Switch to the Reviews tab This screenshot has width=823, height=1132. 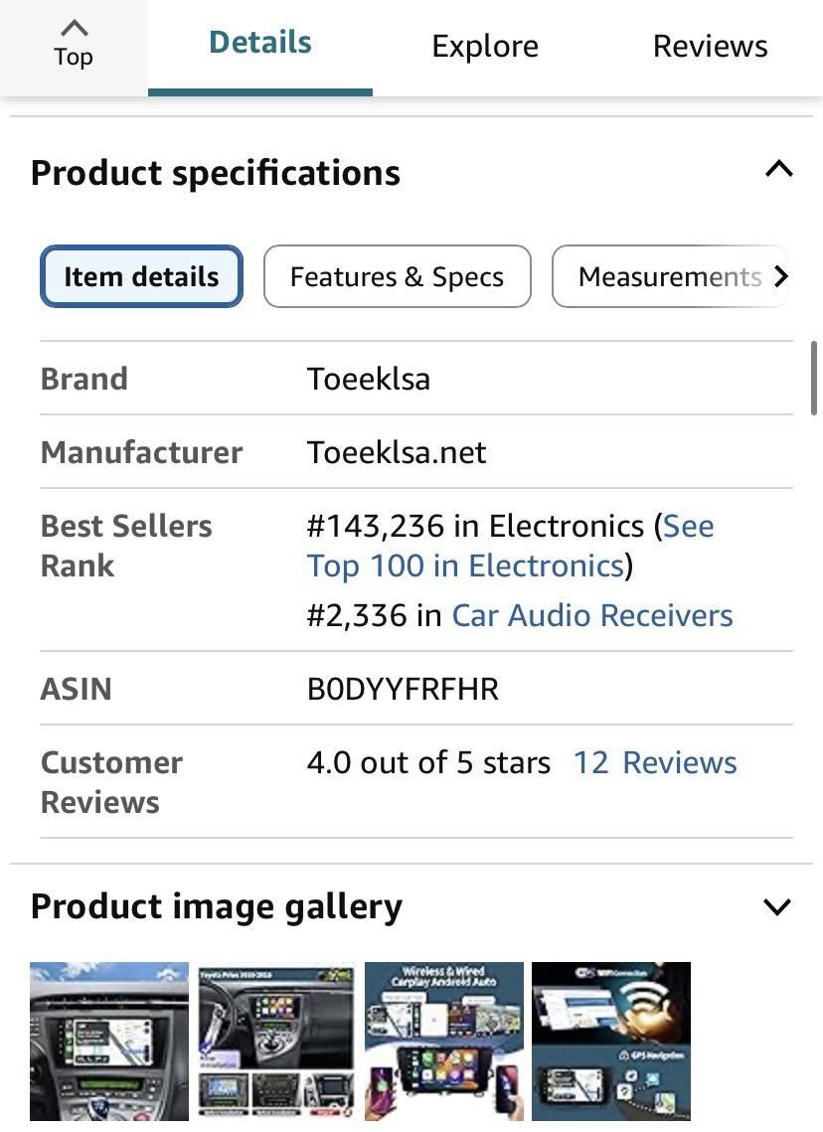coord(710,46)
